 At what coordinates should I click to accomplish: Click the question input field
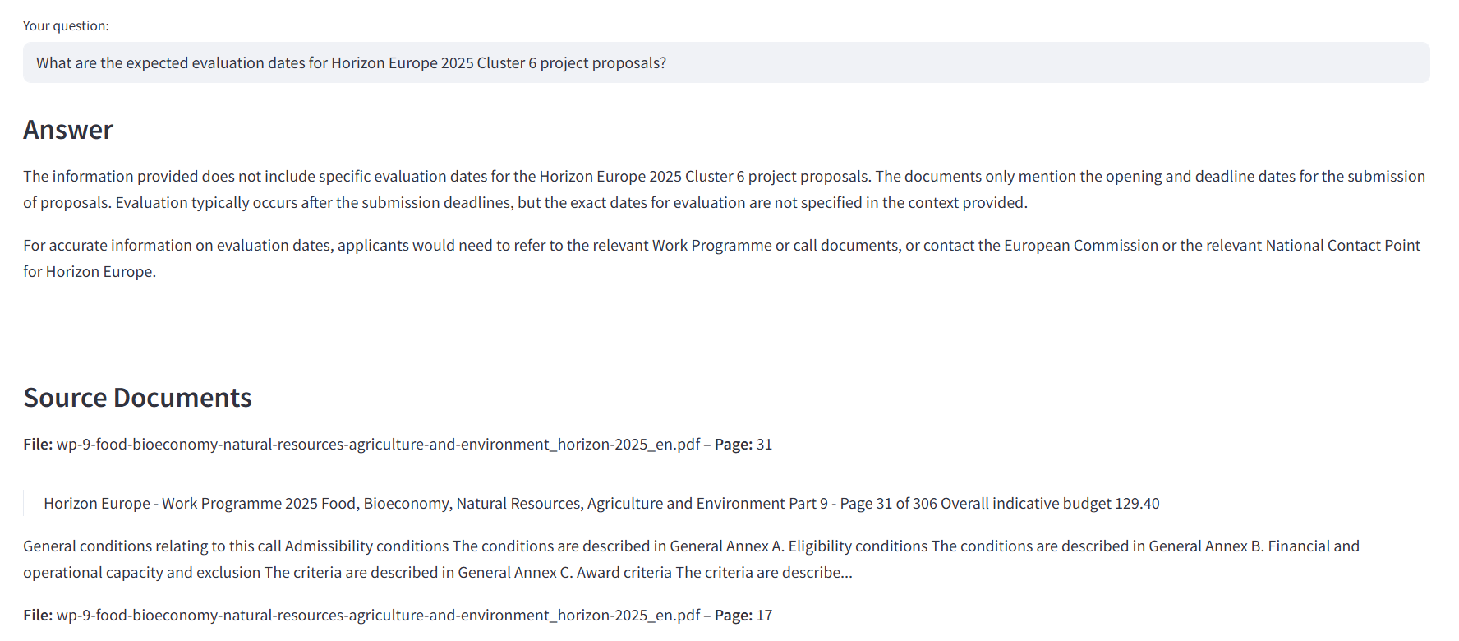726,62
